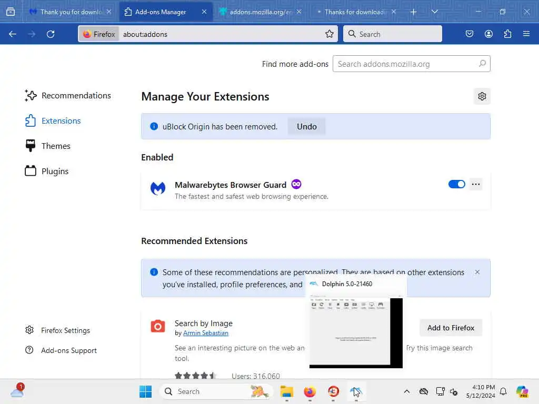Image resolution: width=539 pixels, height=404 pixels.
Task: Close the addons.mozilla.org tab
Action: [x=299, y=12]
